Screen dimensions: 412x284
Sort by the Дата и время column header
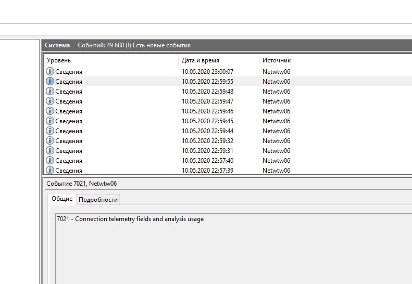tap(200, 60)
